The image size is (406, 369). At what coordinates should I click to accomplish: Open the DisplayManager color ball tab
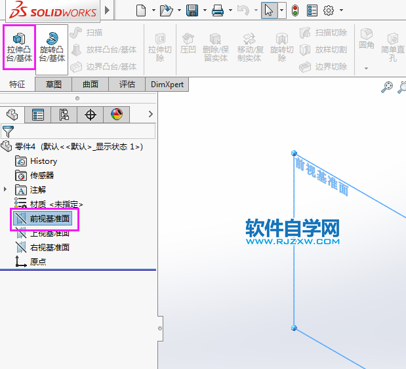click(x=117, y=115)
